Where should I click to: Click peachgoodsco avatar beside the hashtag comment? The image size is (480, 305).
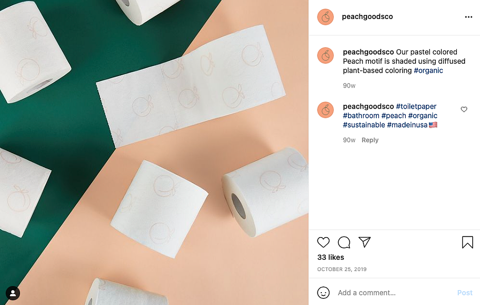coord(325,110)
